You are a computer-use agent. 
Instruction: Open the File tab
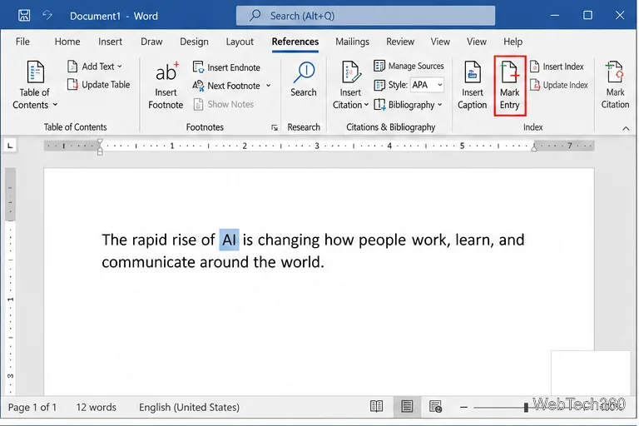click(x=22, y=42)
